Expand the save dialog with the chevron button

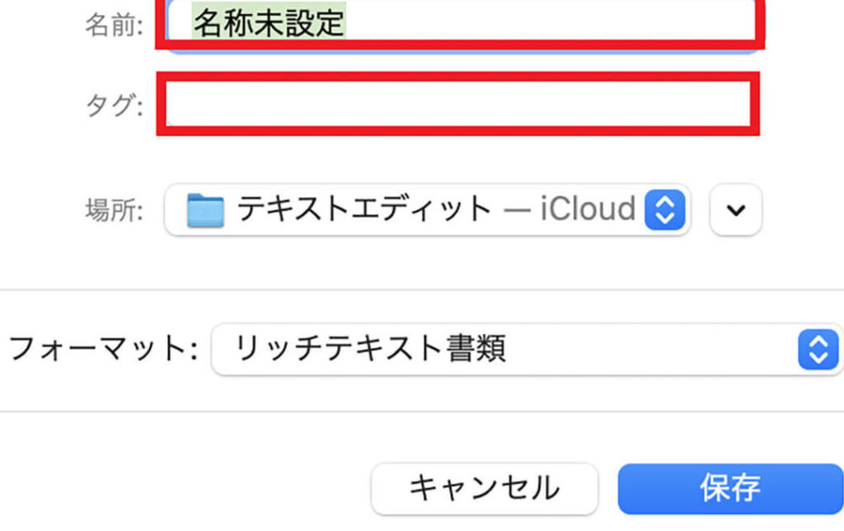(736, 210)
